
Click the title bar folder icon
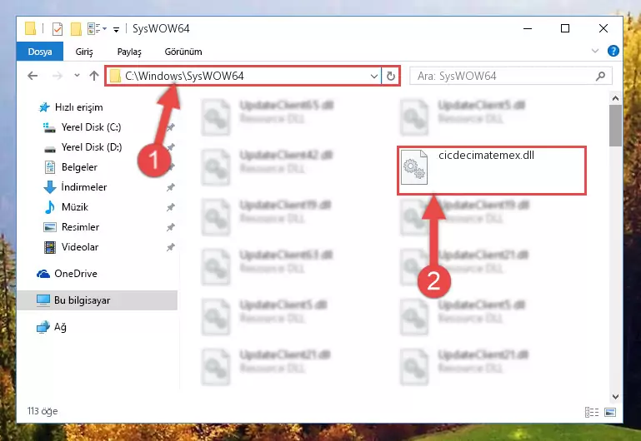[30, 28]
